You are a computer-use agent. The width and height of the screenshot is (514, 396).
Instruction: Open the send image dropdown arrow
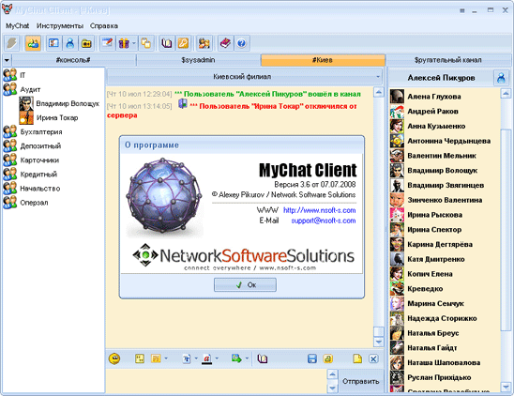247,358
